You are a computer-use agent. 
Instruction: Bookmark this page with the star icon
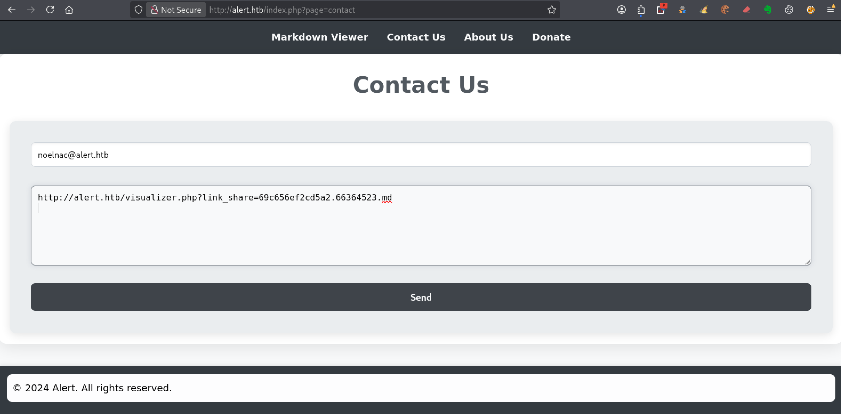pos(552,10)
